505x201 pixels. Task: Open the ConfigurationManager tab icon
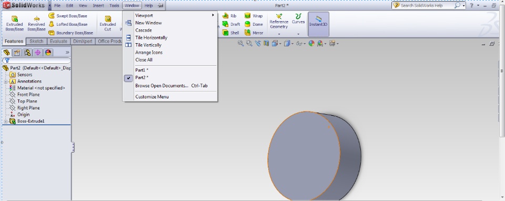[27, 53]
